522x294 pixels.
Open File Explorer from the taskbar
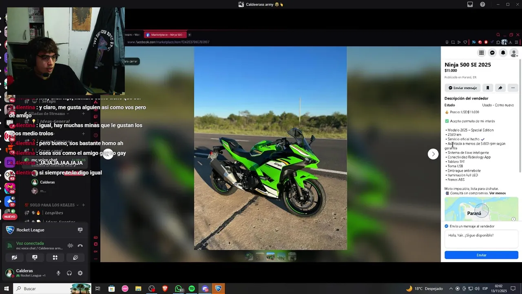tap(138, 289)
